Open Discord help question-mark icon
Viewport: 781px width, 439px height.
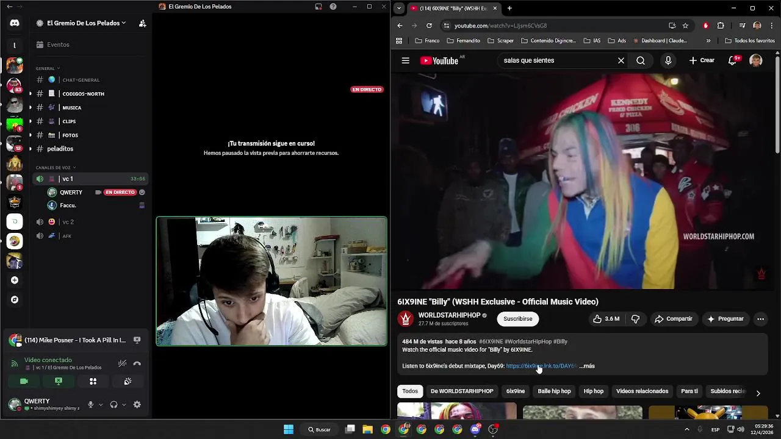coord(333,7)
